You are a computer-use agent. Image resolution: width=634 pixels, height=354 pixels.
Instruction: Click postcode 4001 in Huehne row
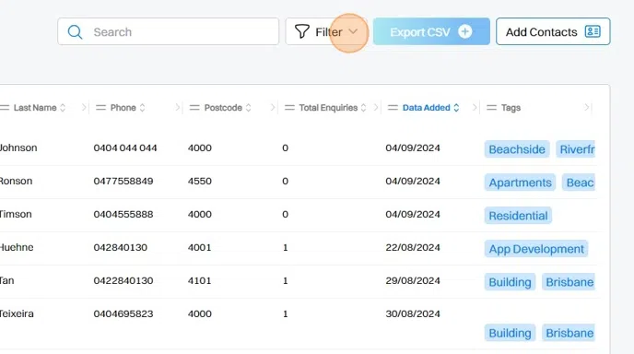199,248
